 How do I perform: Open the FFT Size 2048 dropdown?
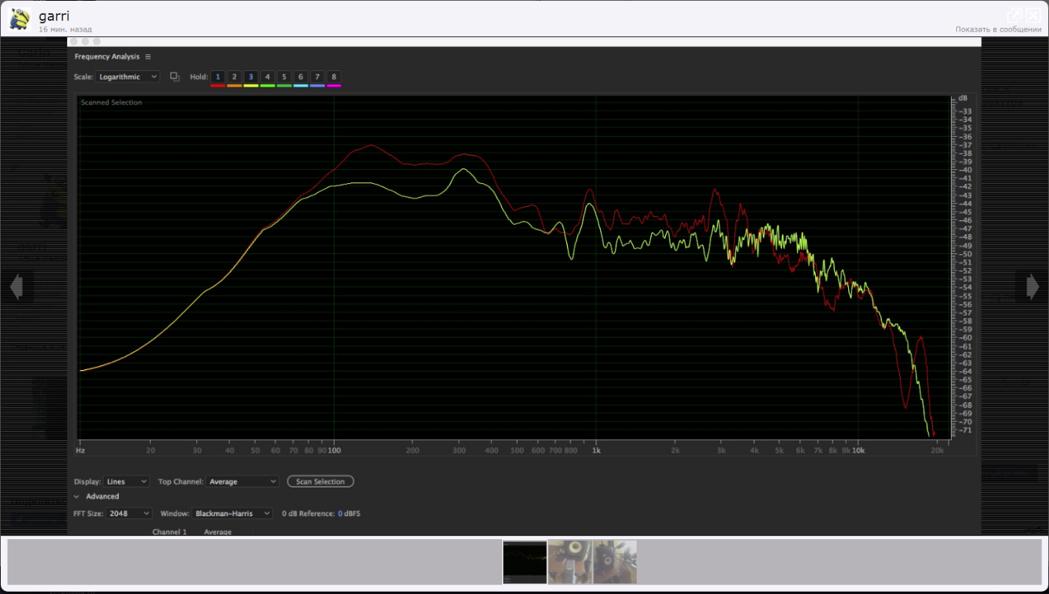[129, 513]
